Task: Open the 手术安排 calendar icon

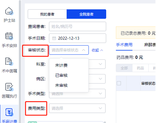Action: coord(9,36)
